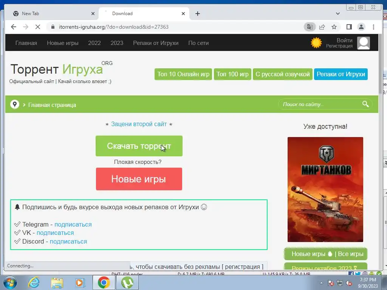Click the location pin icon in breadcrumb bar
Image resolution: width=387 pixels, height=290 pixels.
click(15, 105)
